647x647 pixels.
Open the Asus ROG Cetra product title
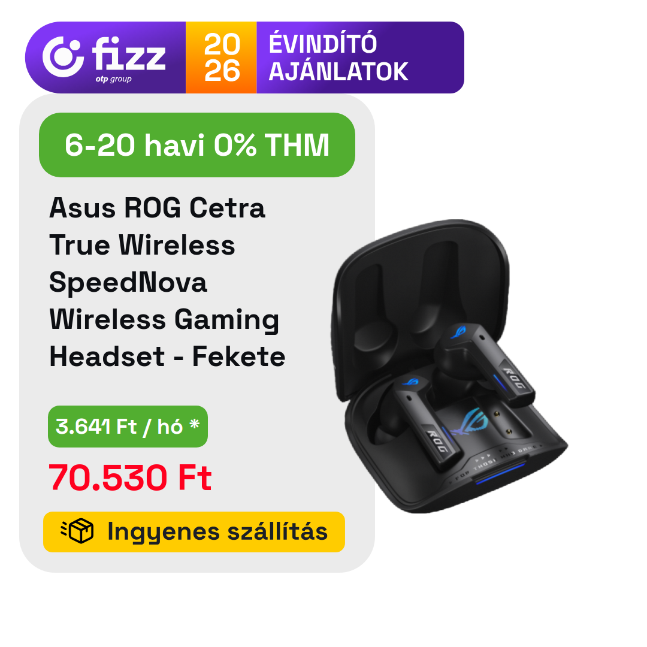167,282
